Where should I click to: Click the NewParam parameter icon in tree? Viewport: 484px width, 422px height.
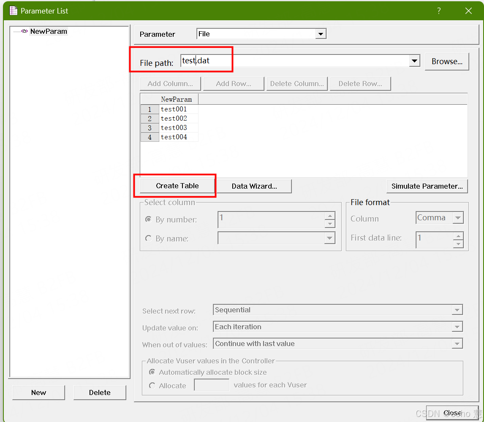pos(24,31)
